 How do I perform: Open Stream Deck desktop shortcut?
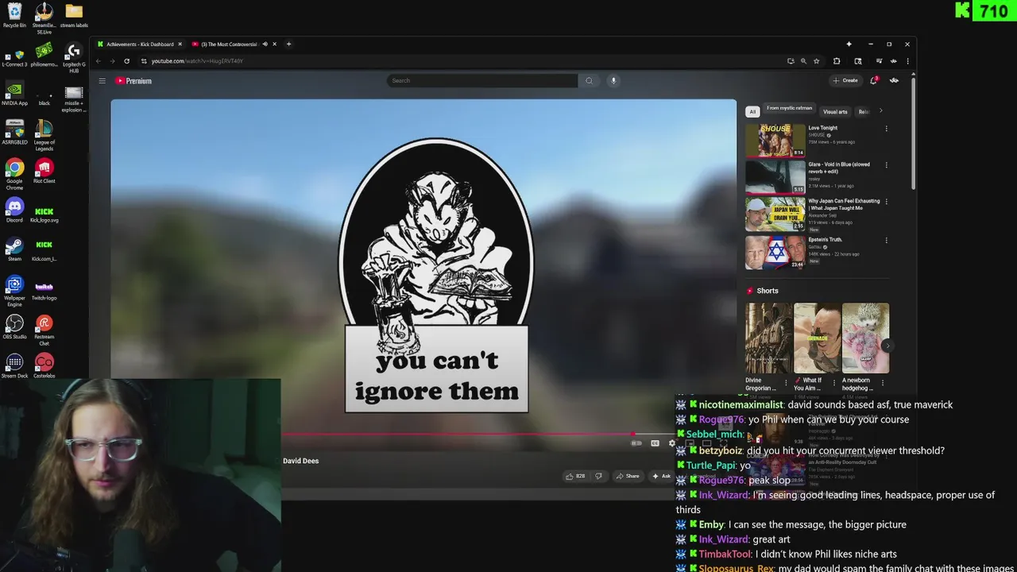coord(14,365)
